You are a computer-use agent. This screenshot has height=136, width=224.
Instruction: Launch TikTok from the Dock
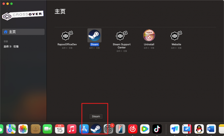(157, 129)
